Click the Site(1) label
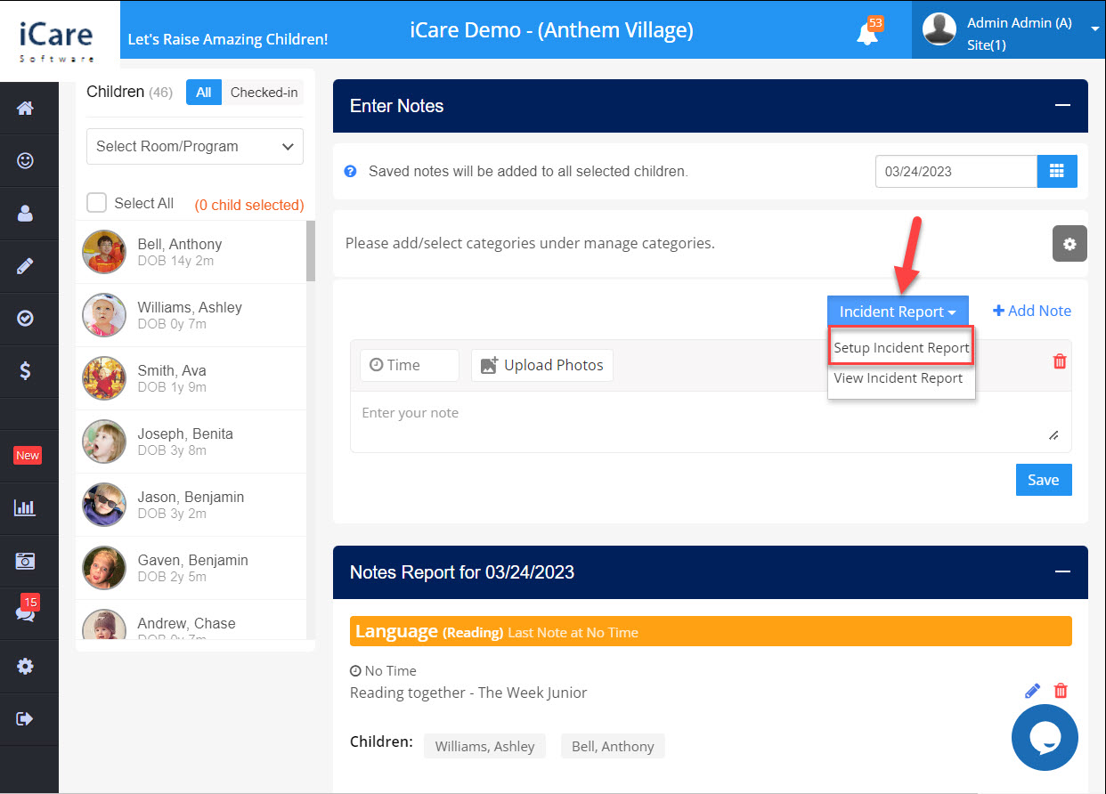1106x794 pixels. [987, 45]
